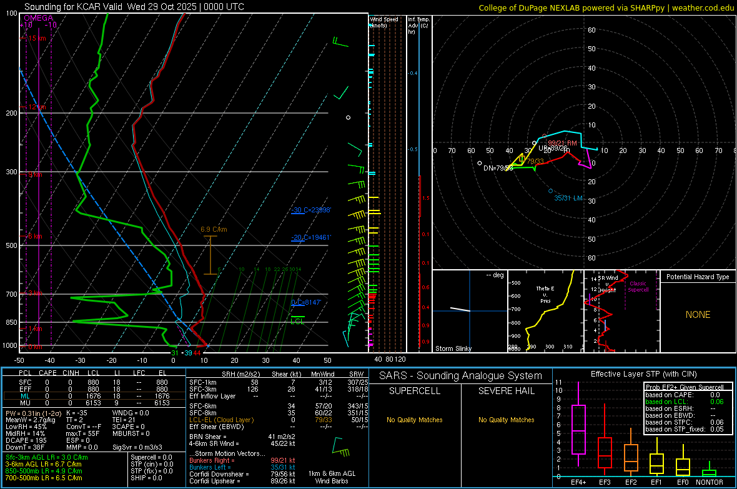This screenshot has height=489, width=737.
Task: Click the 'Wind Speed (knots)' panel header
Action: [x=384, y=22]
